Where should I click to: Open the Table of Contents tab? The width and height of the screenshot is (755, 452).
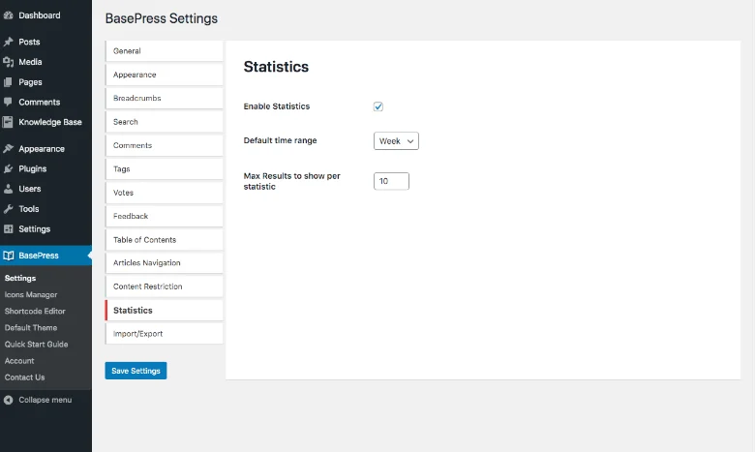click(x=165, y=240)
